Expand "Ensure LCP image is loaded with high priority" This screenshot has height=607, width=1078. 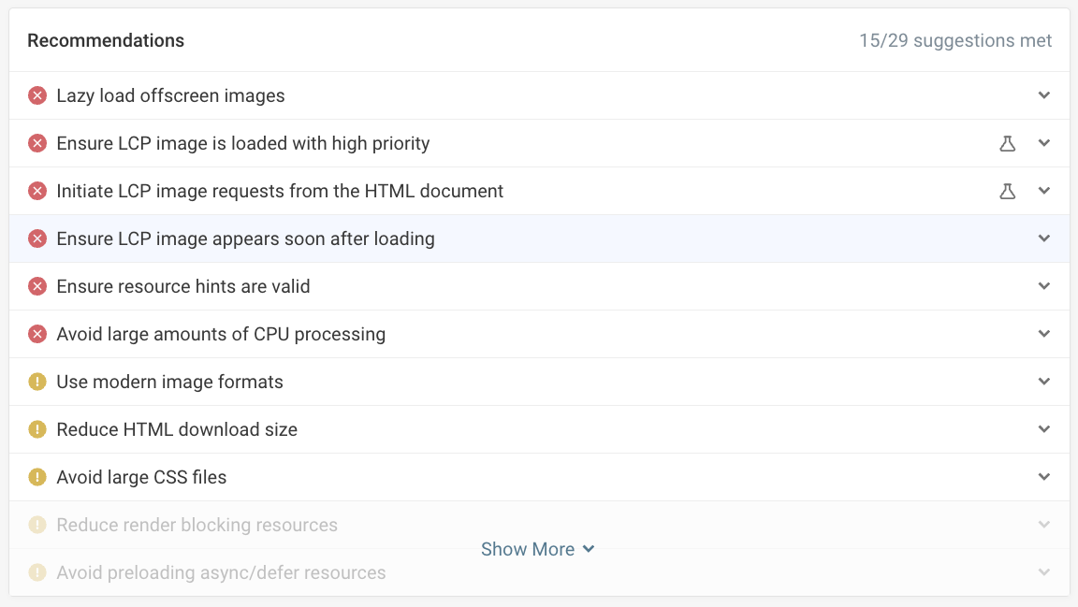[1044, 143]
